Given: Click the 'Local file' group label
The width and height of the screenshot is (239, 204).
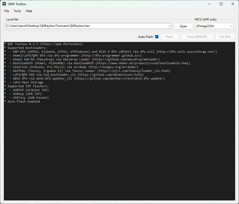Looking at the screenshot, I should (12, 19).
